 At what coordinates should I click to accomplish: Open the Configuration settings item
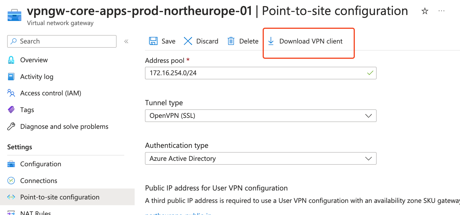coord(40,164)
